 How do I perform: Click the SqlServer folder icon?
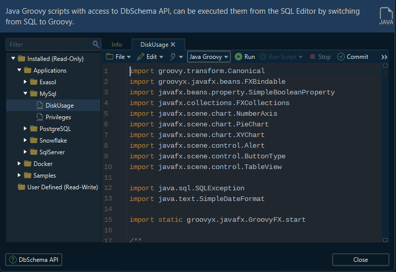pos(33,152)
